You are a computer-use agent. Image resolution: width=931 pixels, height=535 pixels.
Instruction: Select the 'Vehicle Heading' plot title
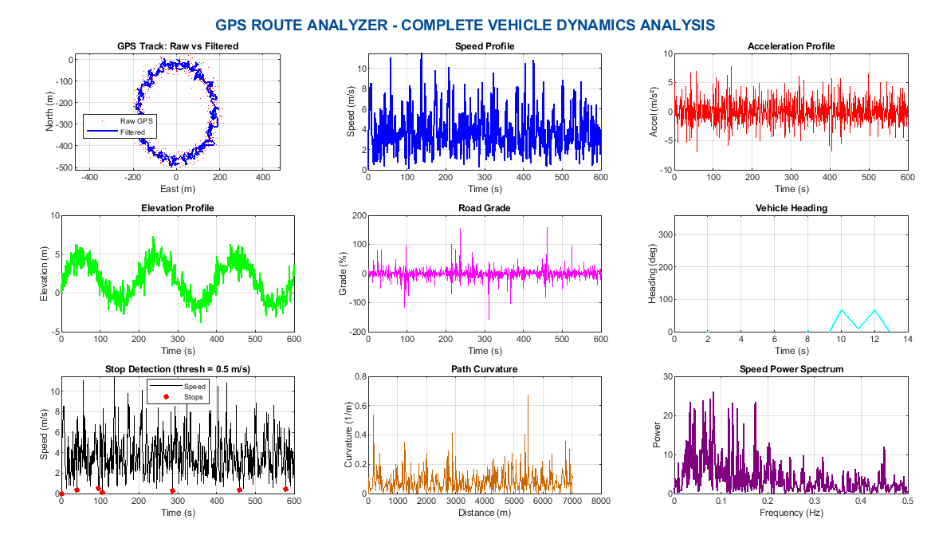pos(791,208)
